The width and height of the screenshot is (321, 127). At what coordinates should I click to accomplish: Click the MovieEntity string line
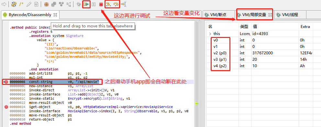point(87,57)
